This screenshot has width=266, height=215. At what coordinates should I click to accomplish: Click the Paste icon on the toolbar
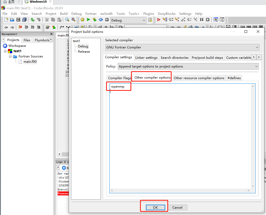click(59, 20)
